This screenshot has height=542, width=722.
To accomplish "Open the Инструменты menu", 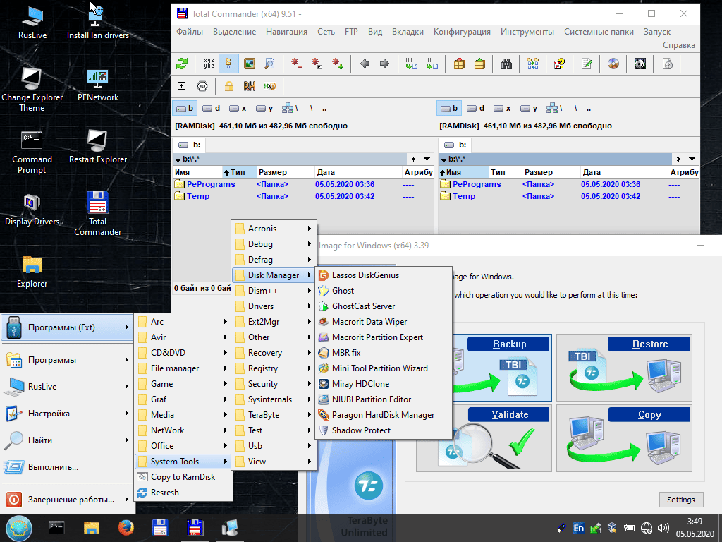I will [527, 32].
